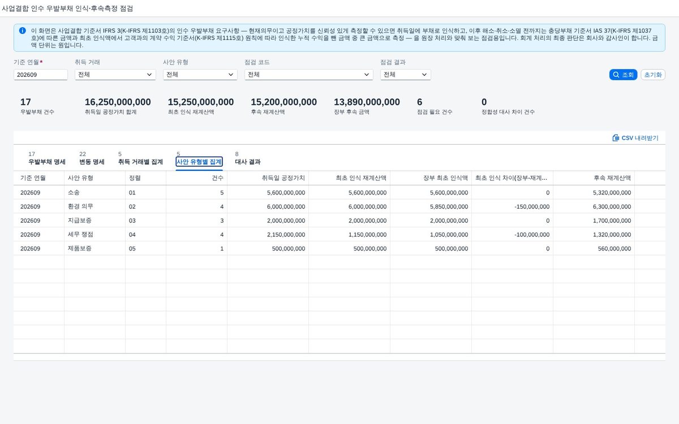Open the 점검 코드 dropdown
Screen dimensions: 679x424
pyautogui.click(x=309, y=75)
